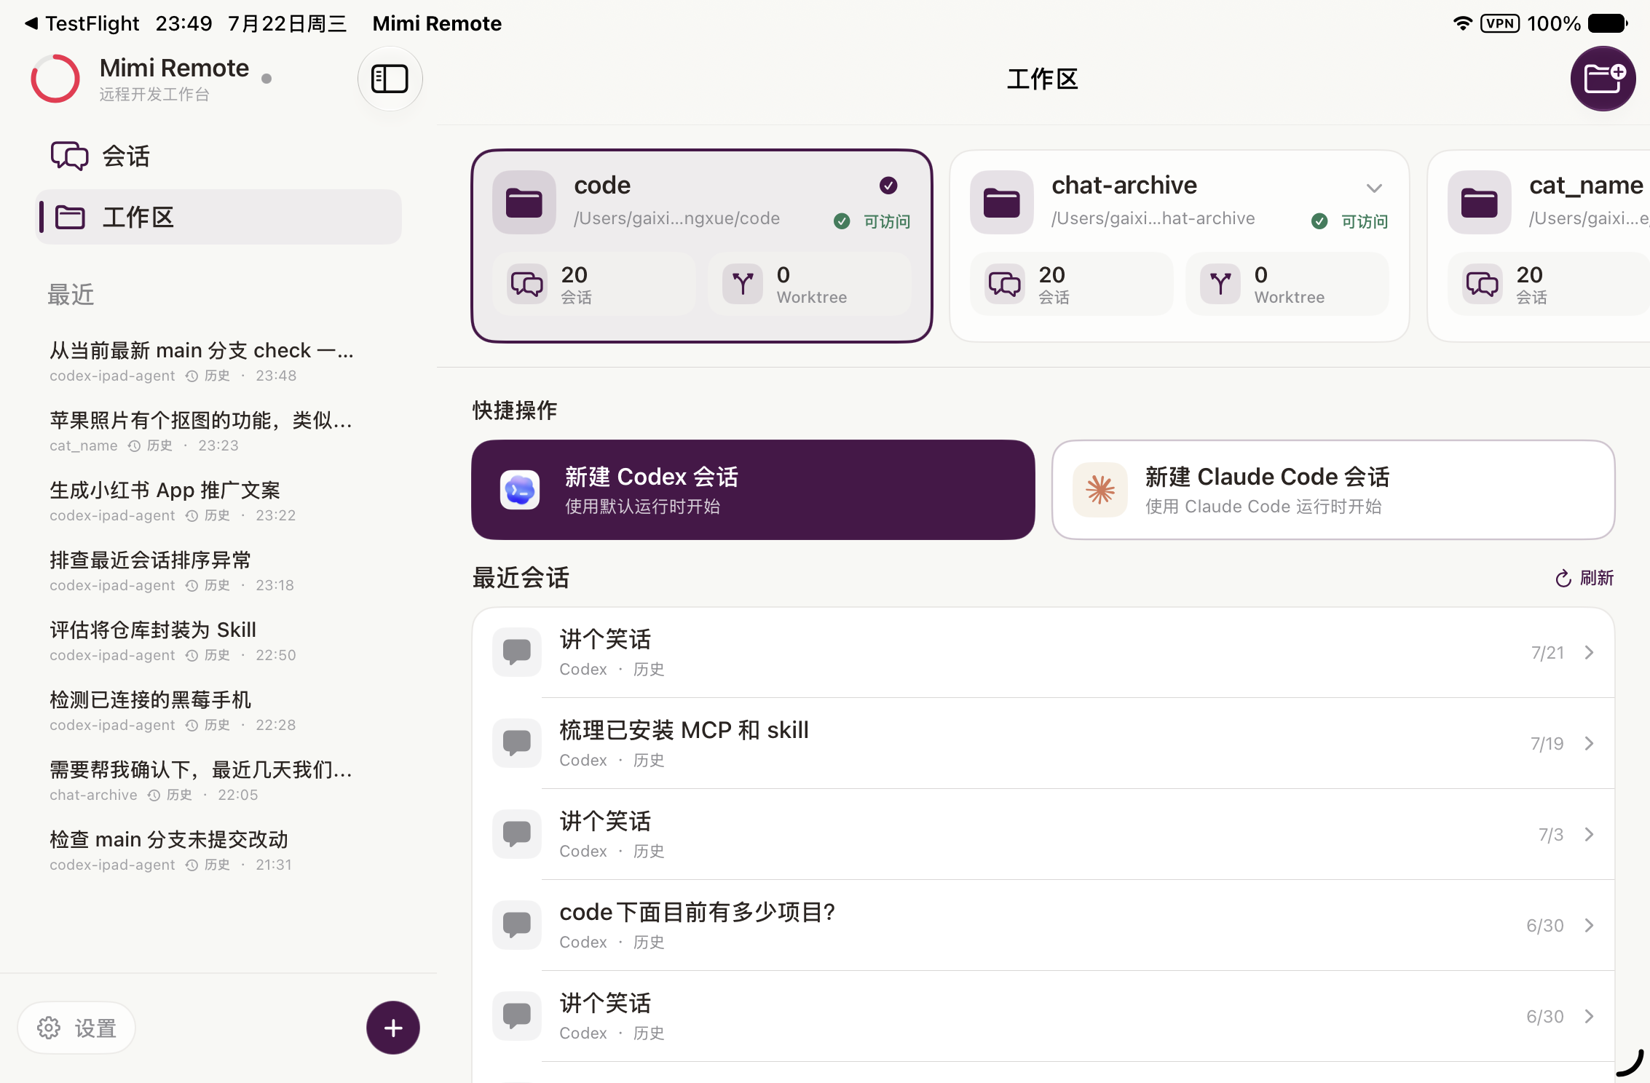Toggle the sidebar panel button

click(x=390, y=79)
